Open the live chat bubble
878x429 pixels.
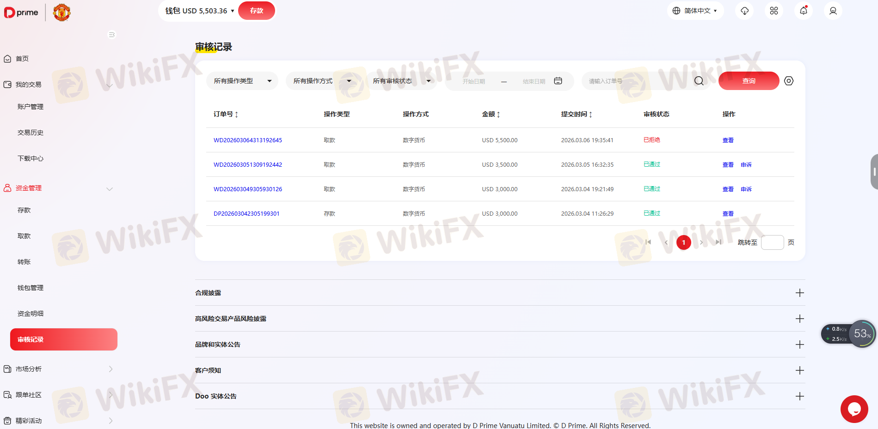point(854,409)
